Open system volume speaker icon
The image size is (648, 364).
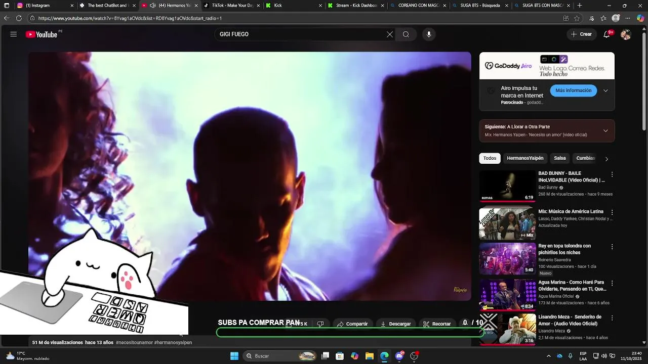pos(604,356)
